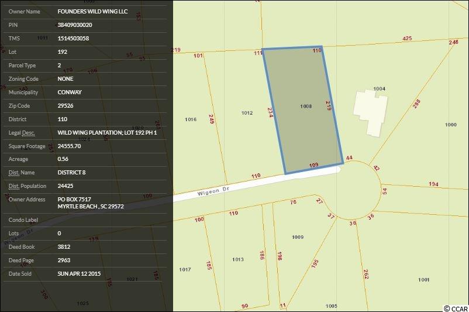Viewport: 469px width, 312px height.
Task: Click the 262 boundary dimension label
Action: 365,275
